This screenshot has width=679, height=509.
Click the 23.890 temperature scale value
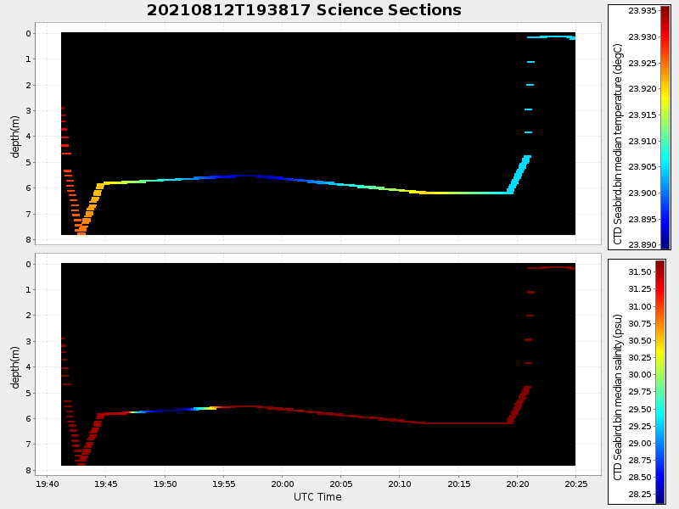coord(643,244)
